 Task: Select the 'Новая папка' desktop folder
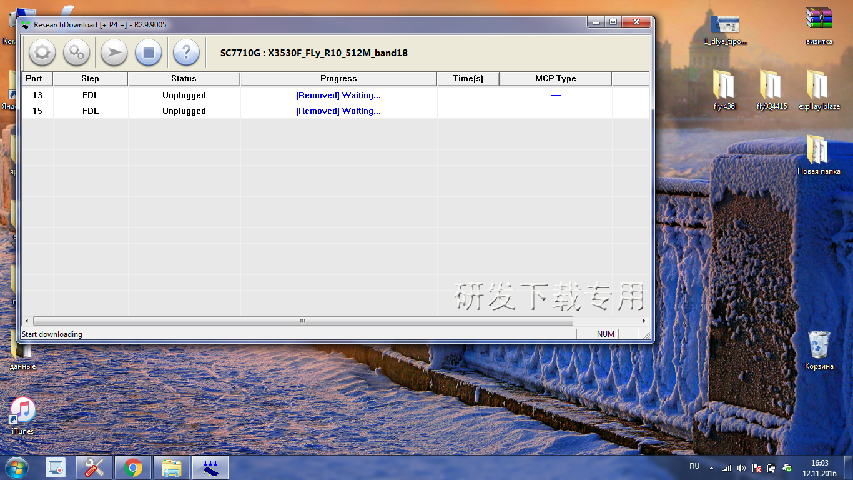click(x=819, y=154)
